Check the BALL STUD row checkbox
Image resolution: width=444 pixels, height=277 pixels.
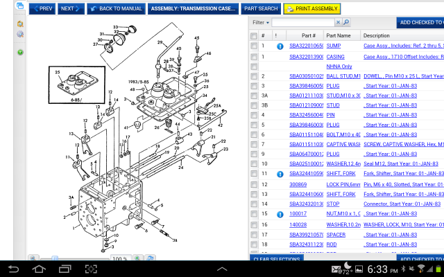pyautogui.click(x=254, y=76)
